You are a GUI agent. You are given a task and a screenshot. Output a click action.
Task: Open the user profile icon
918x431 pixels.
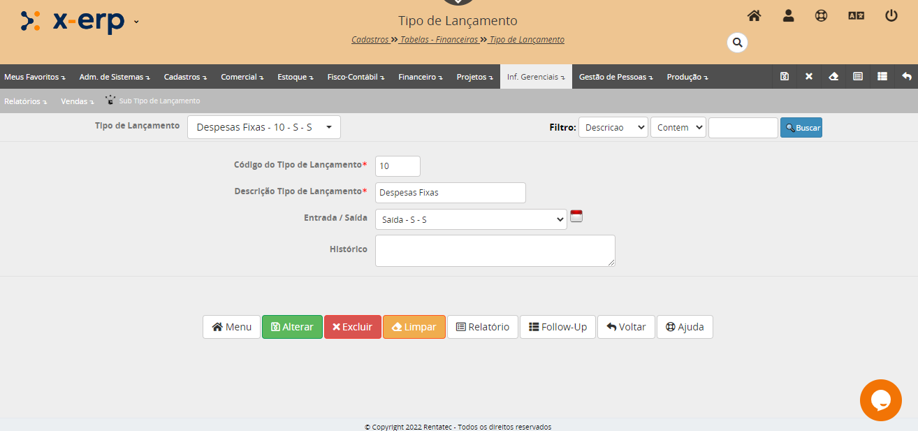(788, 16)
